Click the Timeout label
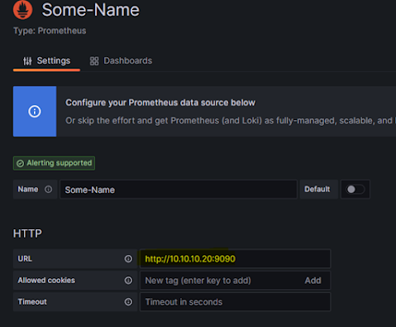 tap(32, 302)
